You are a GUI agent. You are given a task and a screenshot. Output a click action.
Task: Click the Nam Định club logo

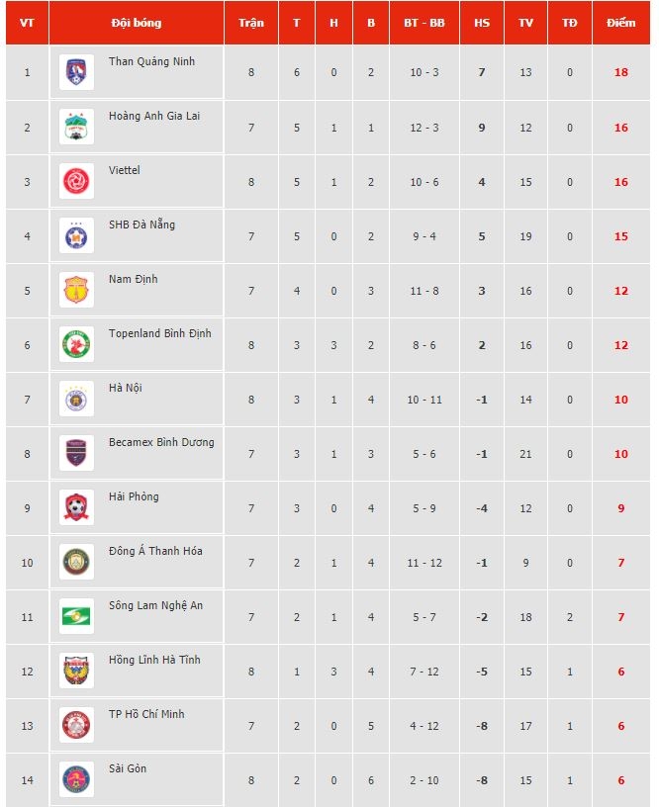coord(76,290)
